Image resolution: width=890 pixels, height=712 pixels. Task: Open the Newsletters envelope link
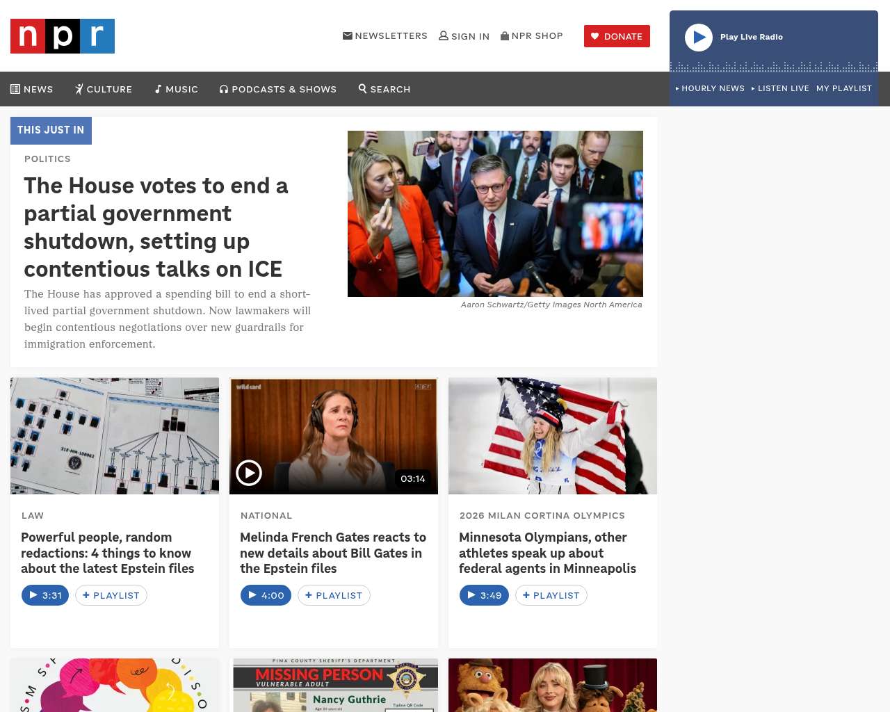point(385,35)
